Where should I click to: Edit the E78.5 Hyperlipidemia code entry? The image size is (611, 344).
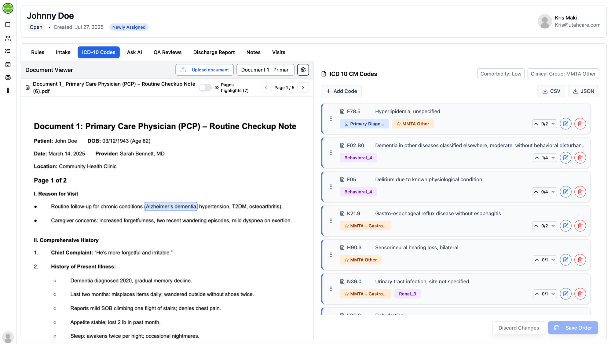565,124
